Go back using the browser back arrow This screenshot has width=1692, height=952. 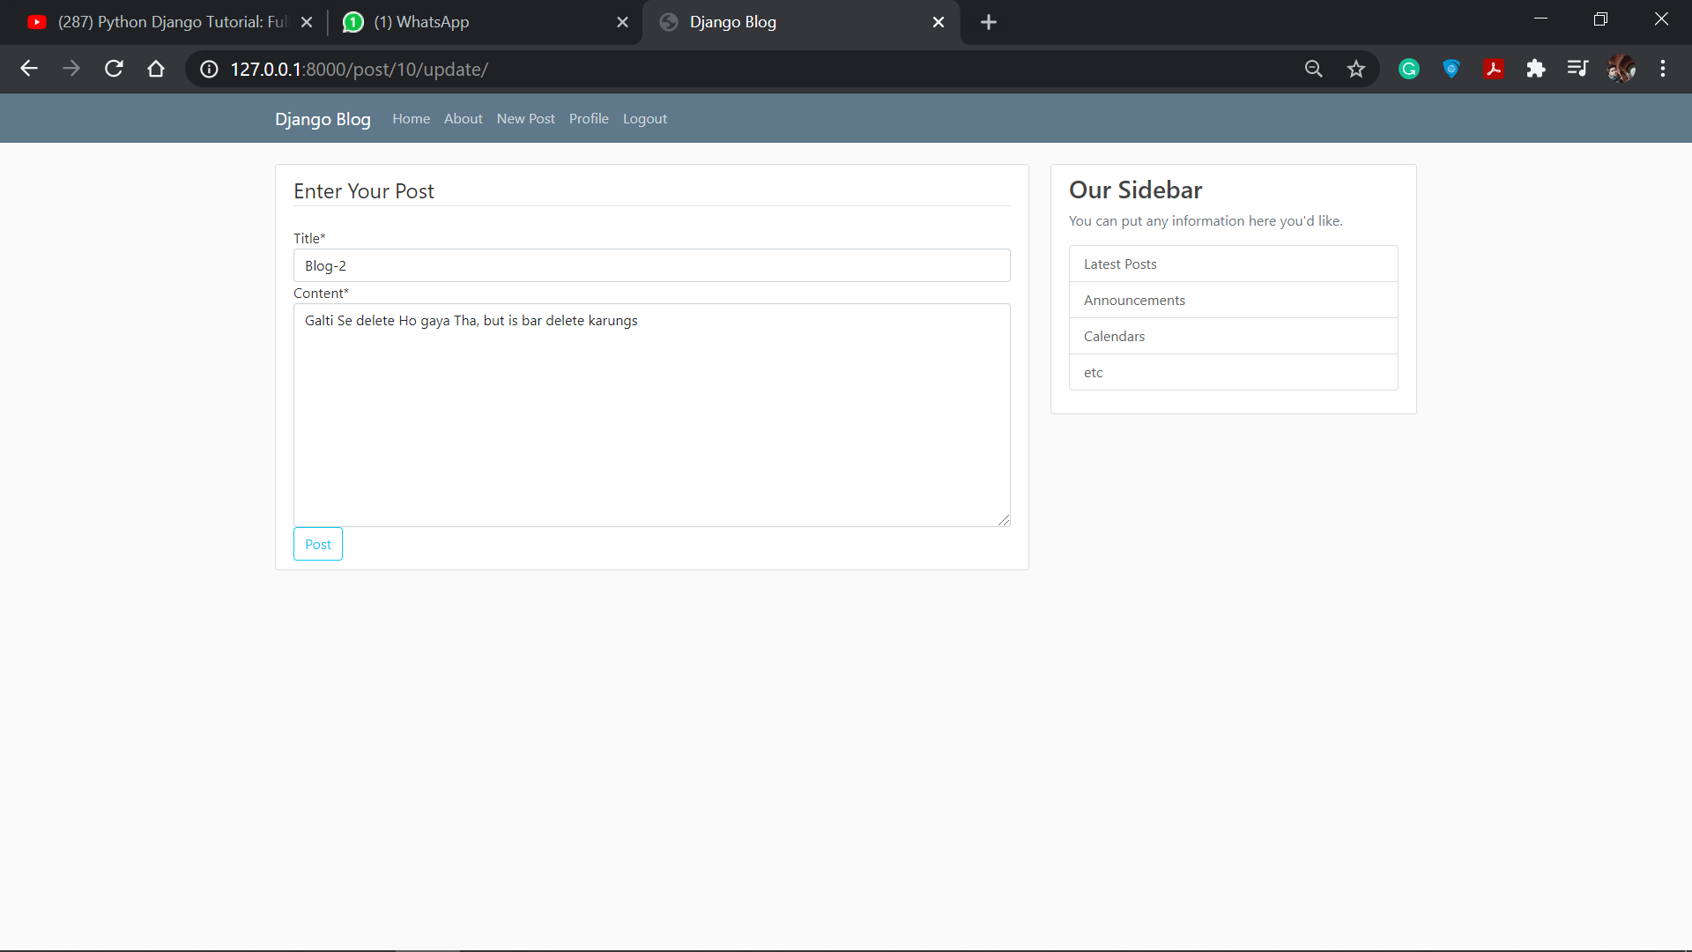[29, 69]
